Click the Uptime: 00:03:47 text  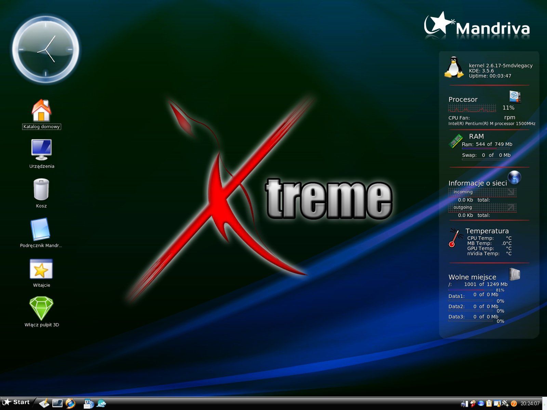(x=490, y=76)
